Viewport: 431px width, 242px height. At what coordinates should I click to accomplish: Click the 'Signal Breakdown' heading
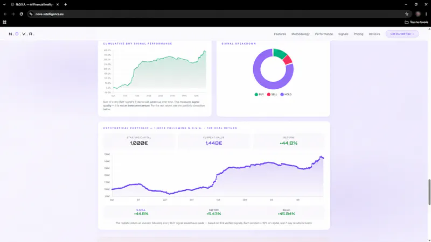(239, 44)
